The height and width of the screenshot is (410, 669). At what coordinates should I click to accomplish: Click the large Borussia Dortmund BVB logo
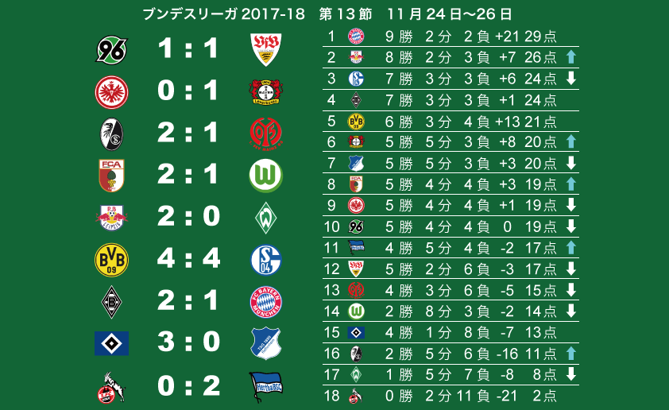(111, 260)
